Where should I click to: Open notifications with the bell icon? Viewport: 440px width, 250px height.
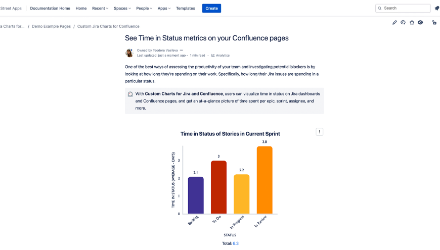click(x=436, y=8)
